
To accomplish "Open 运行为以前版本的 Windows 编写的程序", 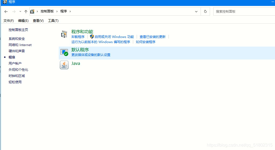I will [101, 42].
